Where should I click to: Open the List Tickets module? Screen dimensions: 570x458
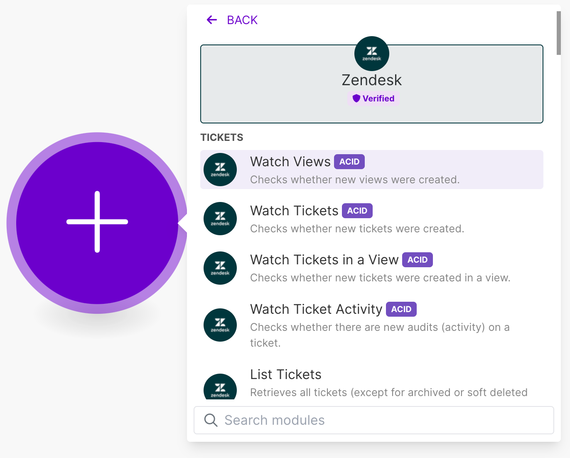pos(372,382)
